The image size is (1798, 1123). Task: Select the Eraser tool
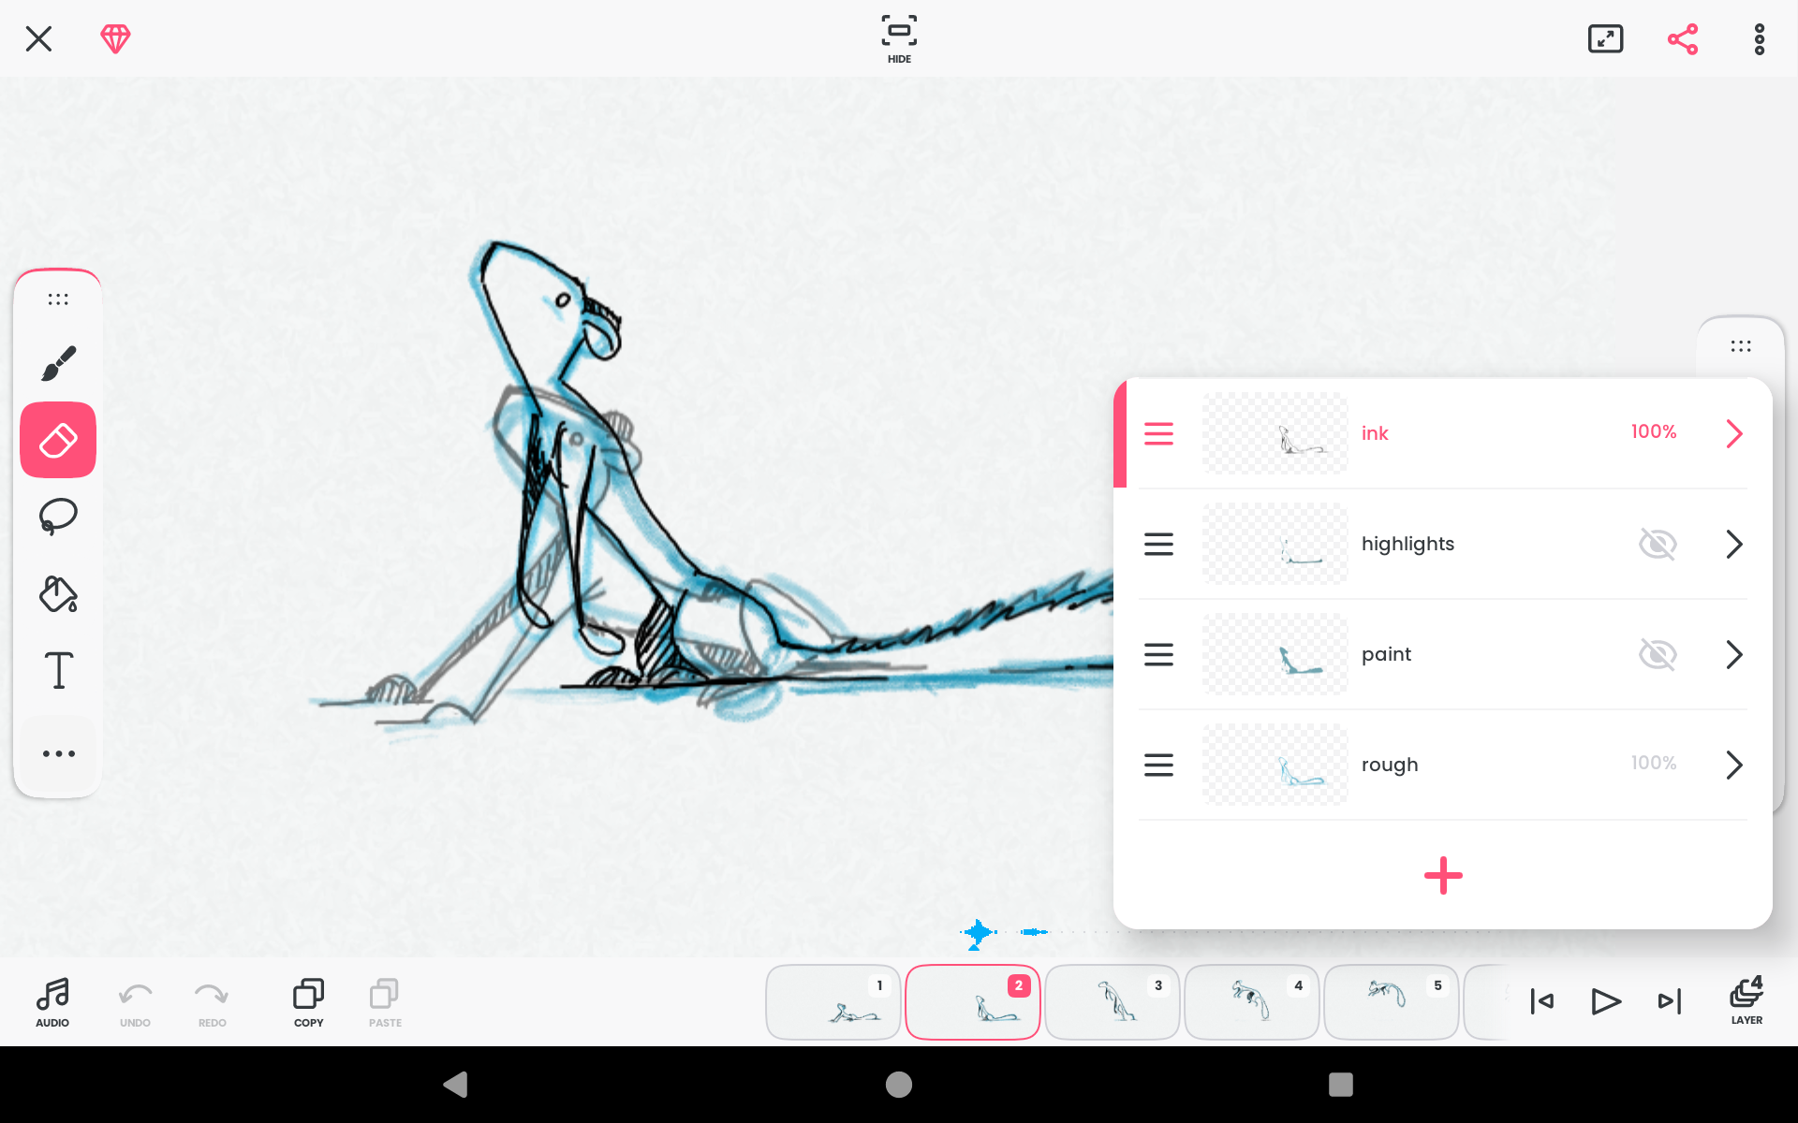pos(58,440)
